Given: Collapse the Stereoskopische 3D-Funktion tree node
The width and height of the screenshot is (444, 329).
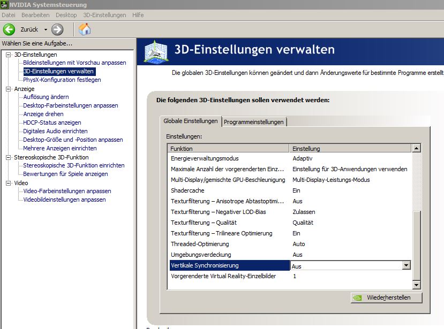Looking at the screenshot, I should [x=9, y=157].
